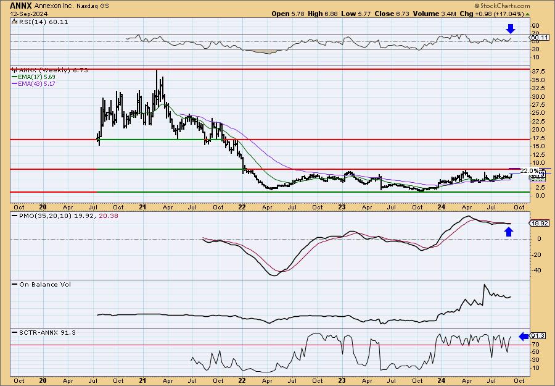
Task: Click the -40 PMO axis label
Action: pyautogui.click(x=536, y=271)
